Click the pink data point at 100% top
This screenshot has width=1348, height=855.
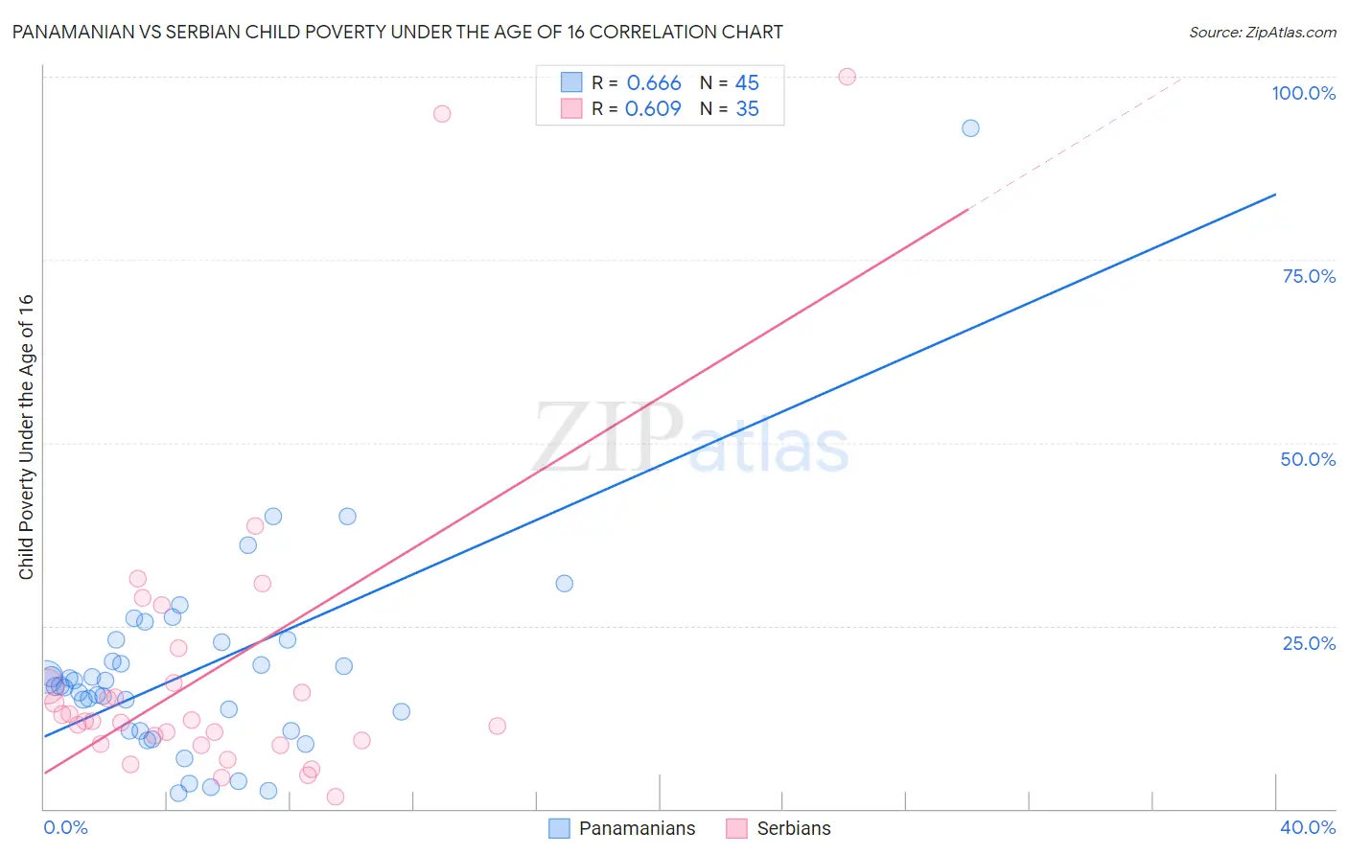coord(848,77)
